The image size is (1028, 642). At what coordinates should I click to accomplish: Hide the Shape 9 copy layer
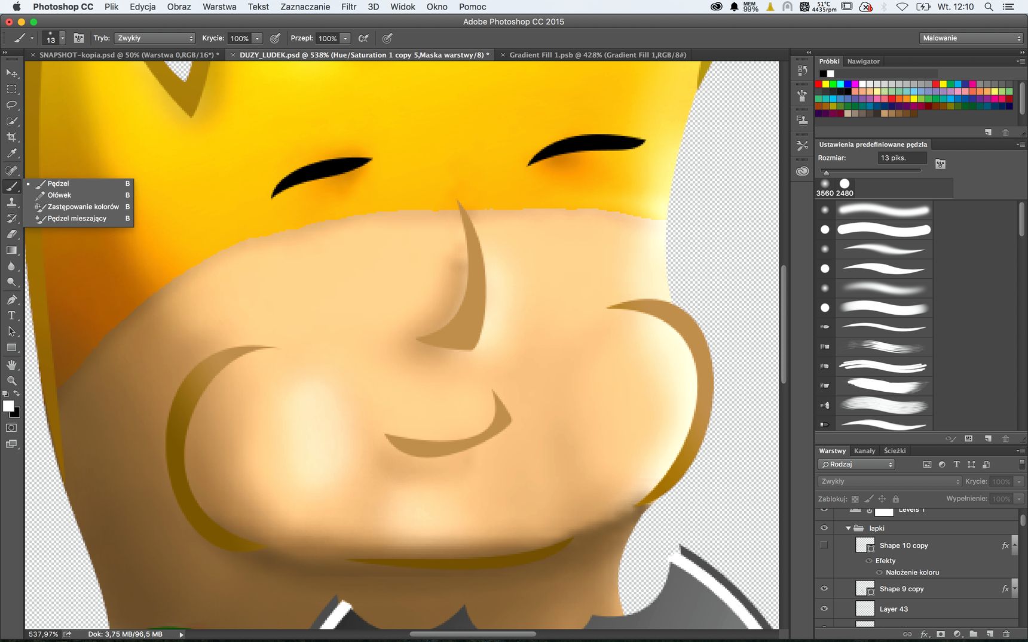point(824,588)
